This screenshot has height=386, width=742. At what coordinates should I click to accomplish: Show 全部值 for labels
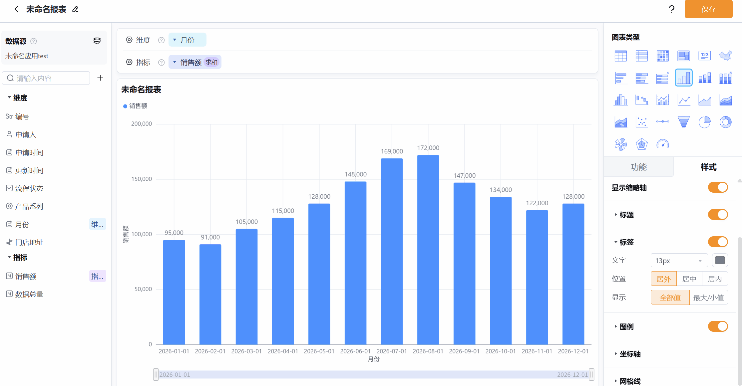[670, 297]
